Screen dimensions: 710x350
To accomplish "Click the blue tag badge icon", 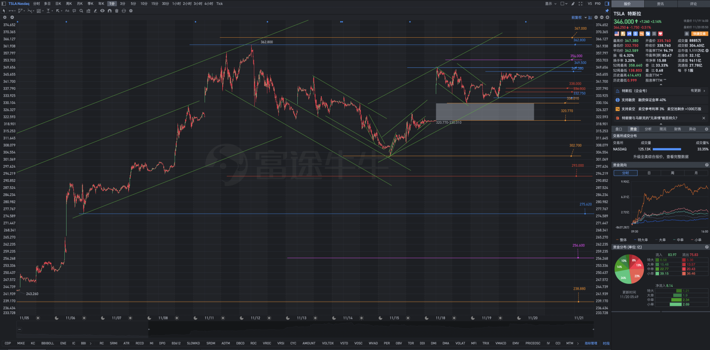I will (x=648, y=34).
